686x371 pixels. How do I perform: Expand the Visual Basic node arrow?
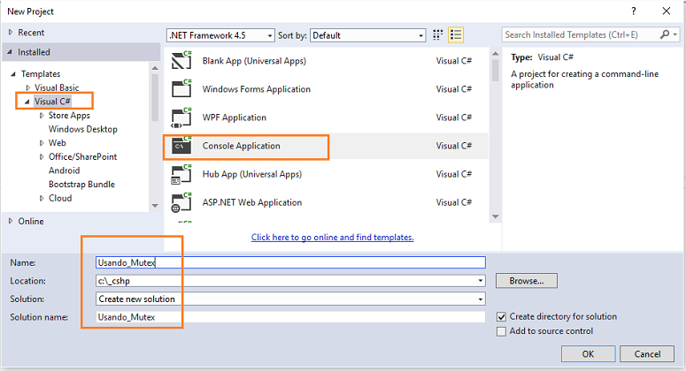(28, 87)
